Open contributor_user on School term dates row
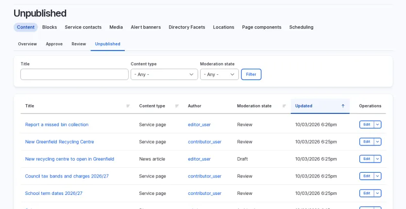 click(205, 193)
